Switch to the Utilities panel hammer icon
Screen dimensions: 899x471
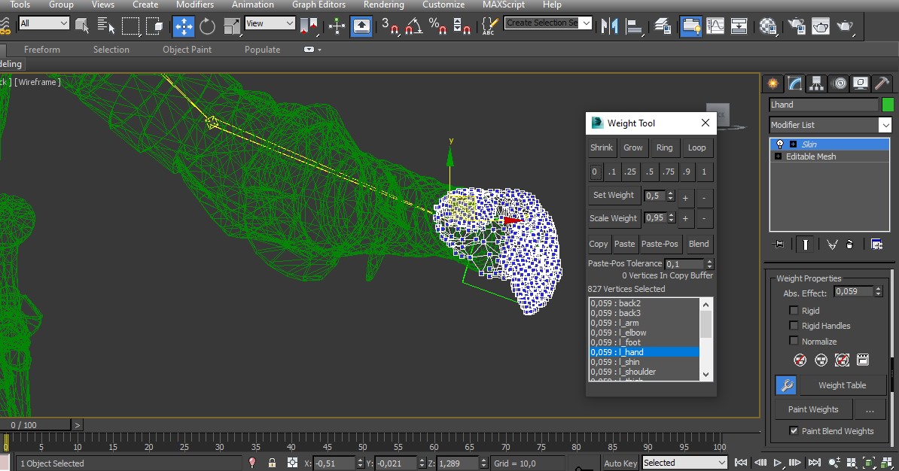[882, 83]
